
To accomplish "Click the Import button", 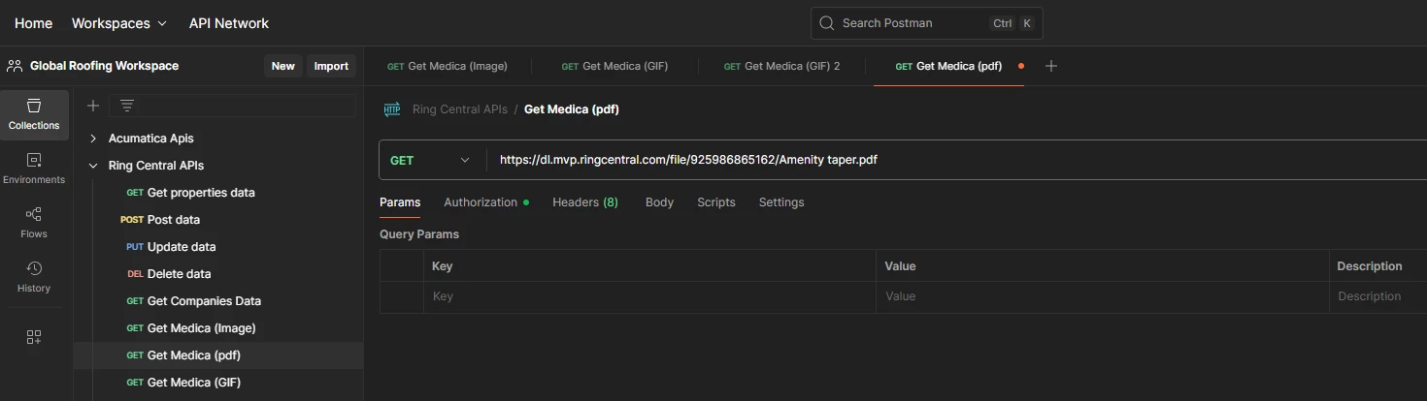I will [x=331, y=66].
